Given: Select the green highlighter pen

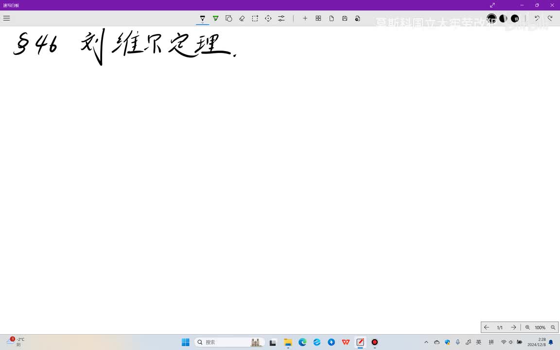Looking at the screenshot, I should [x=216, y=18].
